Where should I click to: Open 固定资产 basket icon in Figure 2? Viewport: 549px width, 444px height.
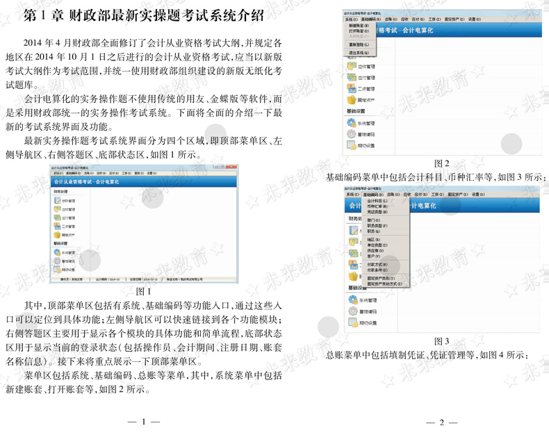point(352,99)
